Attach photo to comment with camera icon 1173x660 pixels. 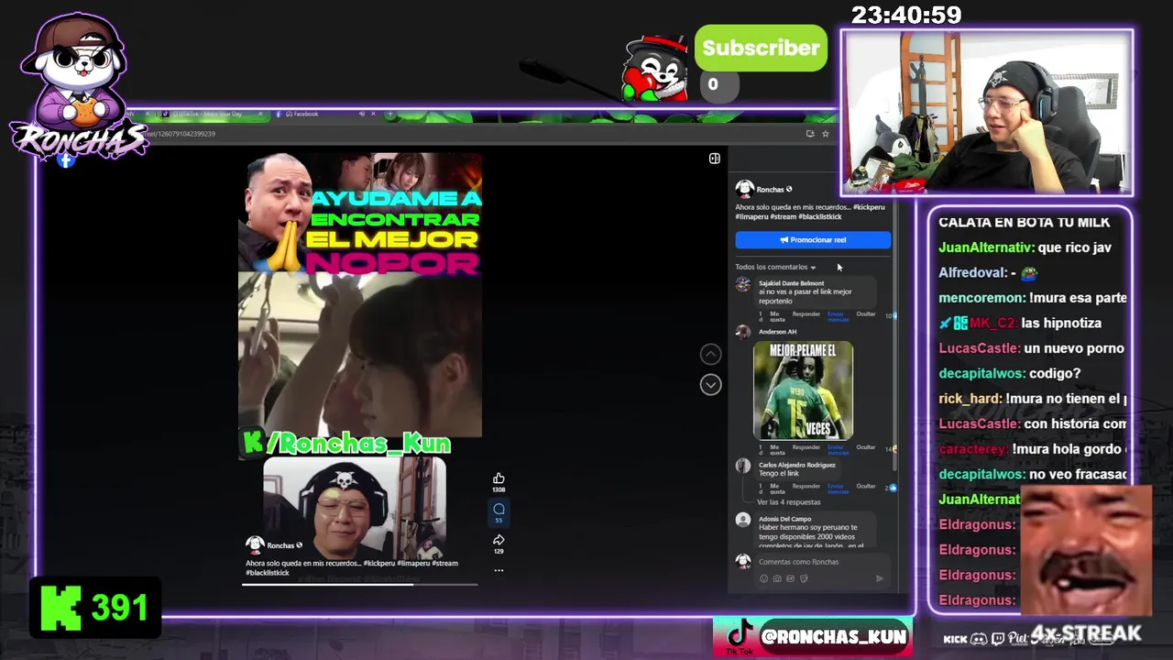777,578
